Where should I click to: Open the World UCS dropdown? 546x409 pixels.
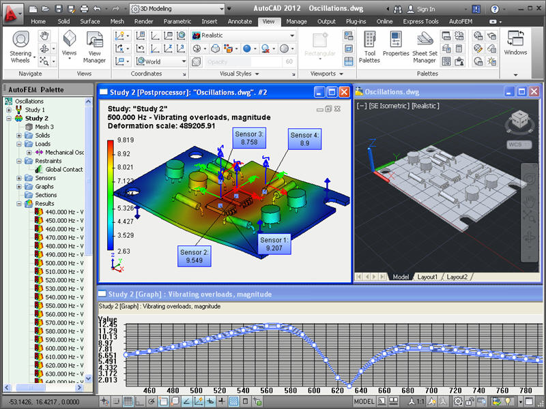point(161,61)
